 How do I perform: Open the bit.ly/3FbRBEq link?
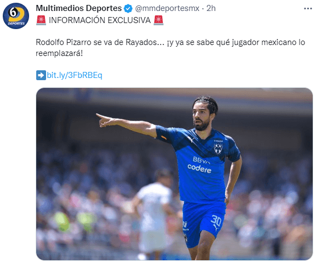click(x=75, y=75)
